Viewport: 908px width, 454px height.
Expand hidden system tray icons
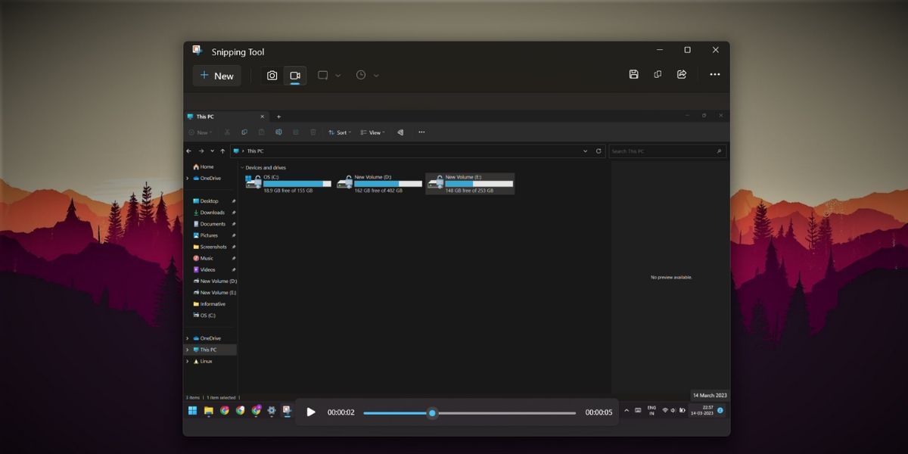(x=627, y=411)
